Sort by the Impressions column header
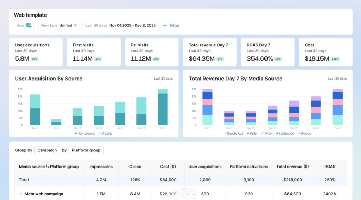361x200 pixels. pyautogui.click(x=101, y=167)
